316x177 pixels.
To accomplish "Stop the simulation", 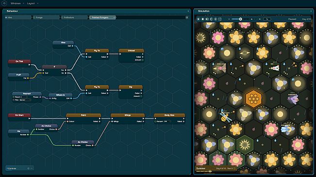I will (x=203, y=19).
